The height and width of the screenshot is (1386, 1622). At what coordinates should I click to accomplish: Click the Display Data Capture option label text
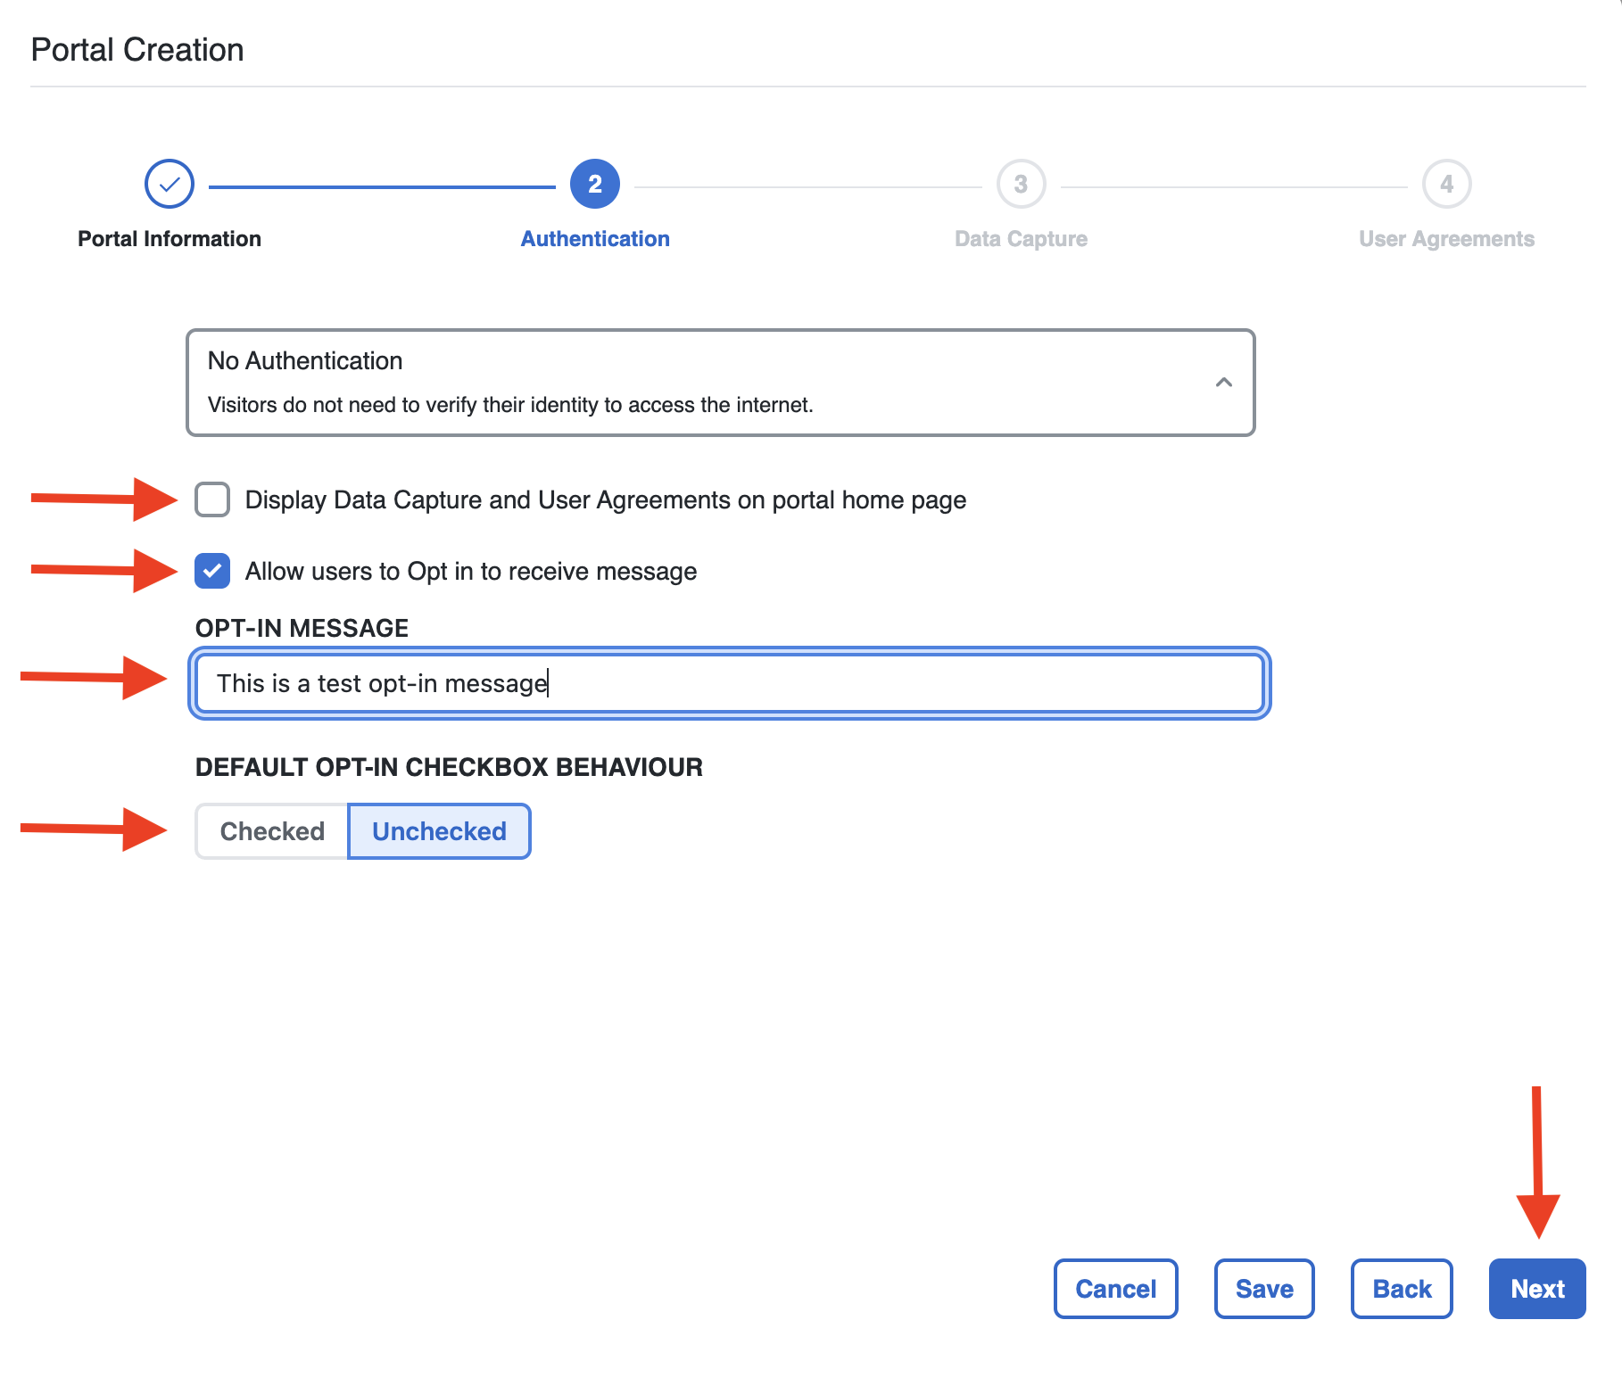click(x=605, y=500)
